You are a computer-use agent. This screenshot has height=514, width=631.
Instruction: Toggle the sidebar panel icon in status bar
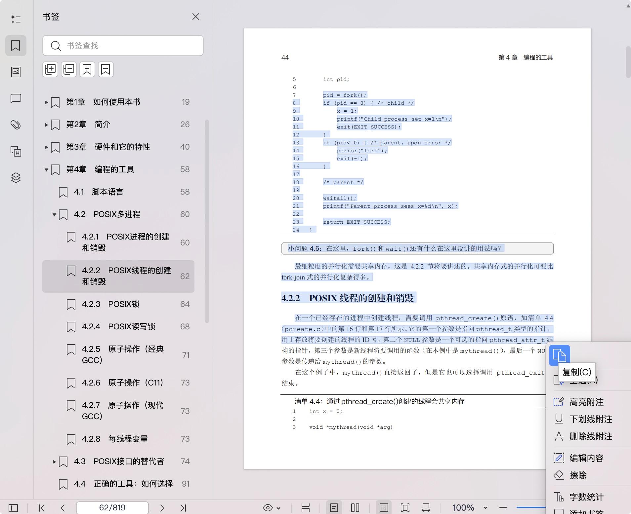(13, 508)
